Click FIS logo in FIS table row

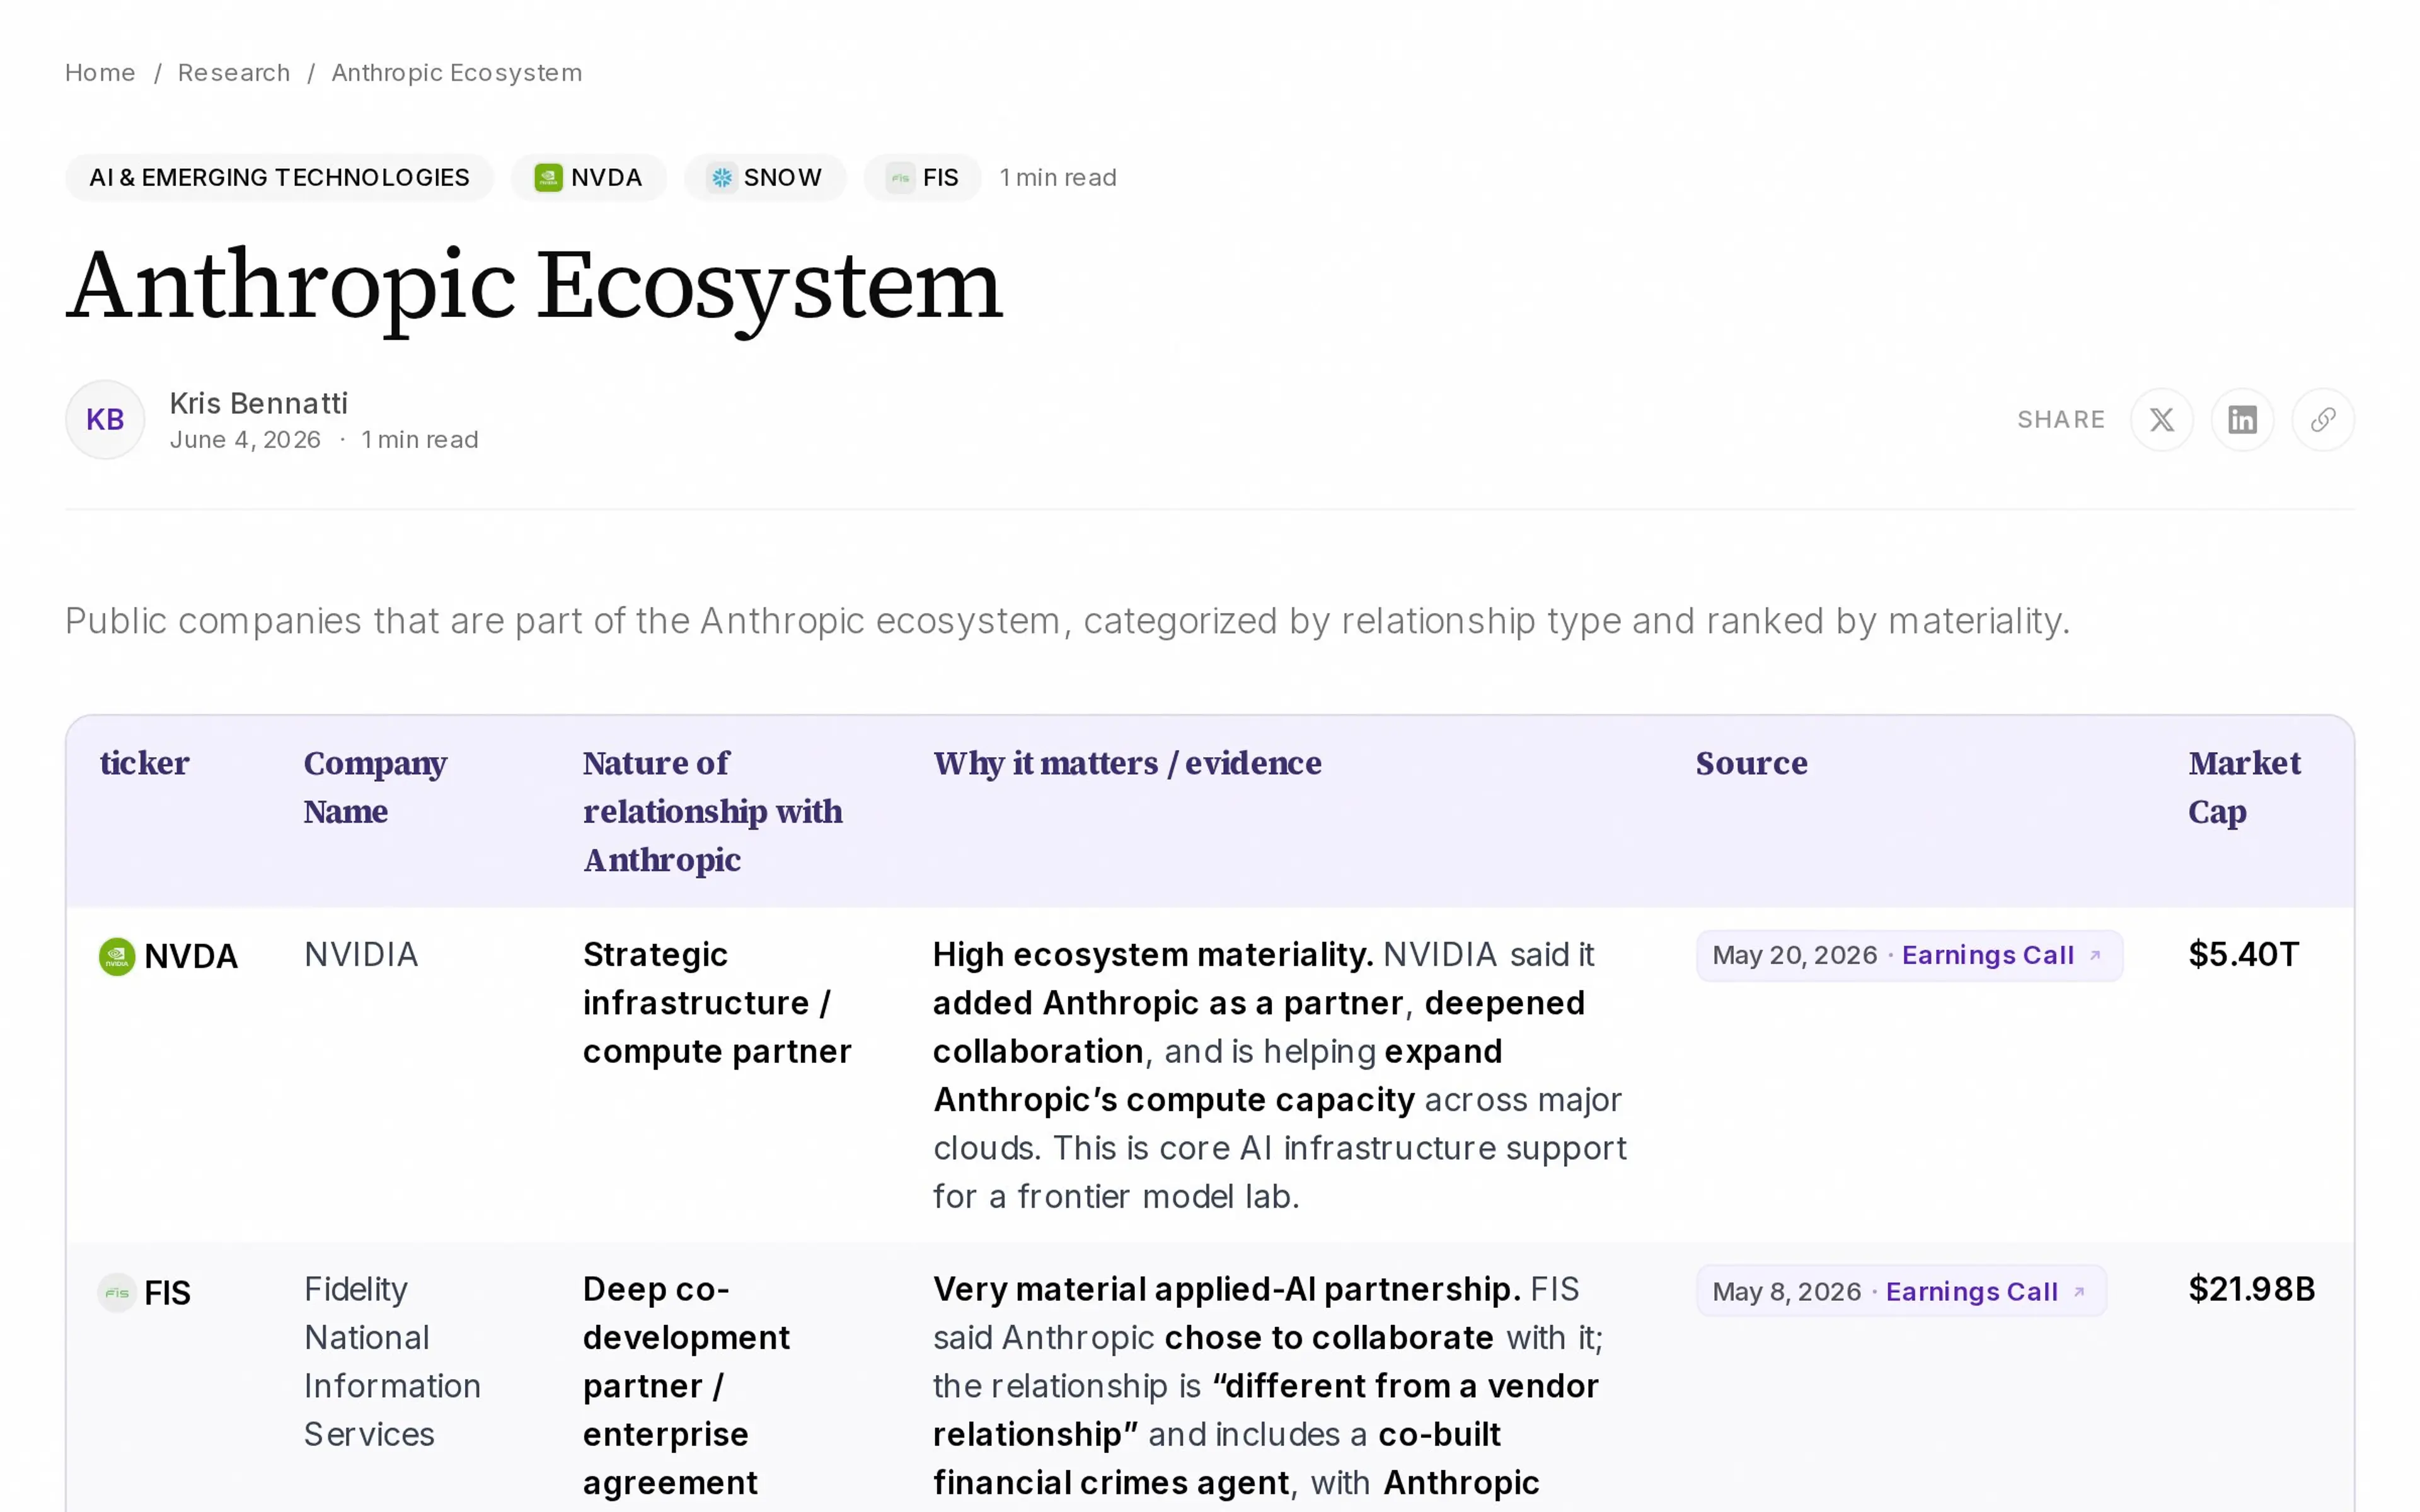[x=117, y=1292]
